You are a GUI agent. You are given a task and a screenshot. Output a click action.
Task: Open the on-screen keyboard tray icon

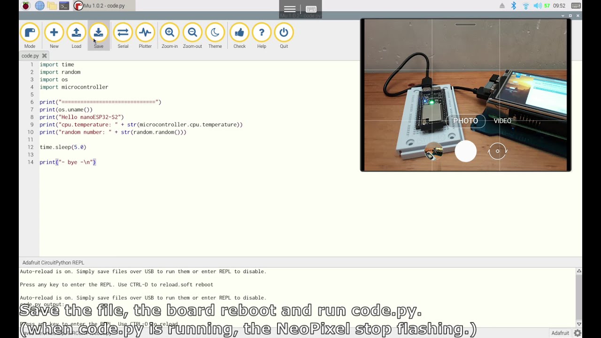tap(576, 6)
